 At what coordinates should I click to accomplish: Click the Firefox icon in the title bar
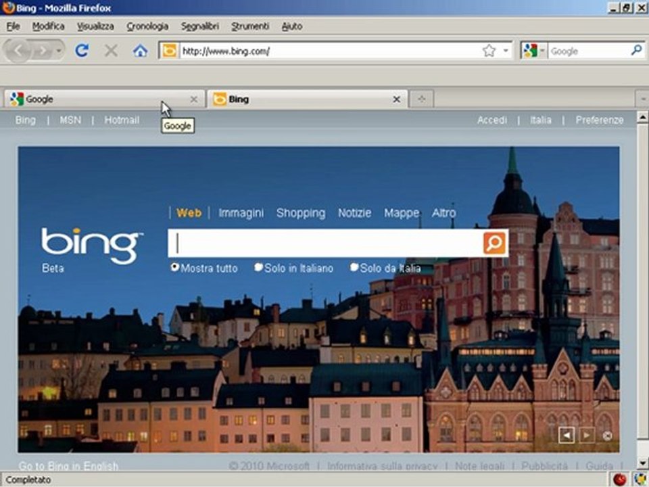tap(8, 7)
